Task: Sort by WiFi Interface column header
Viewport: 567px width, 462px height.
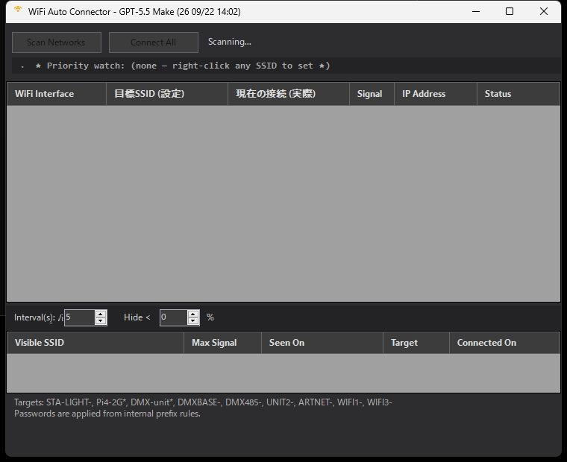Action: point(57,94)
